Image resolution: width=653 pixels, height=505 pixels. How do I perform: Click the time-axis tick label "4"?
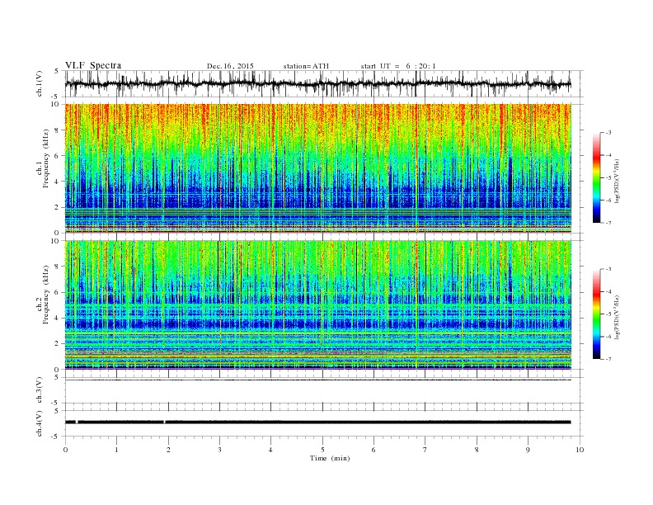click(270, 450)
